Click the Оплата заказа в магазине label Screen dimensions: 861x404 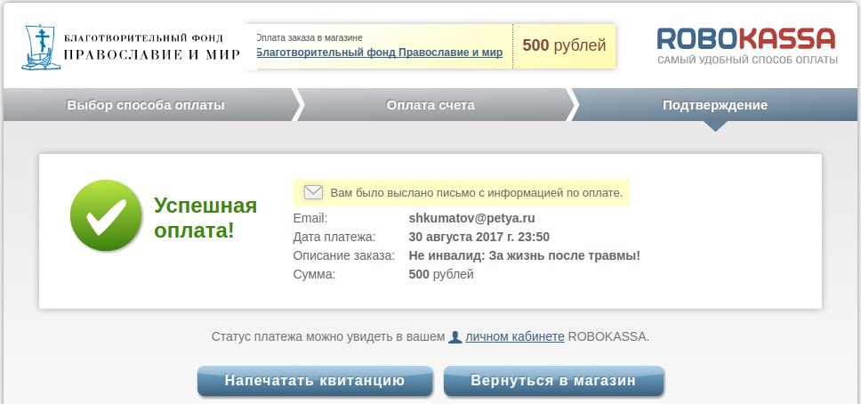coord(310,38)
